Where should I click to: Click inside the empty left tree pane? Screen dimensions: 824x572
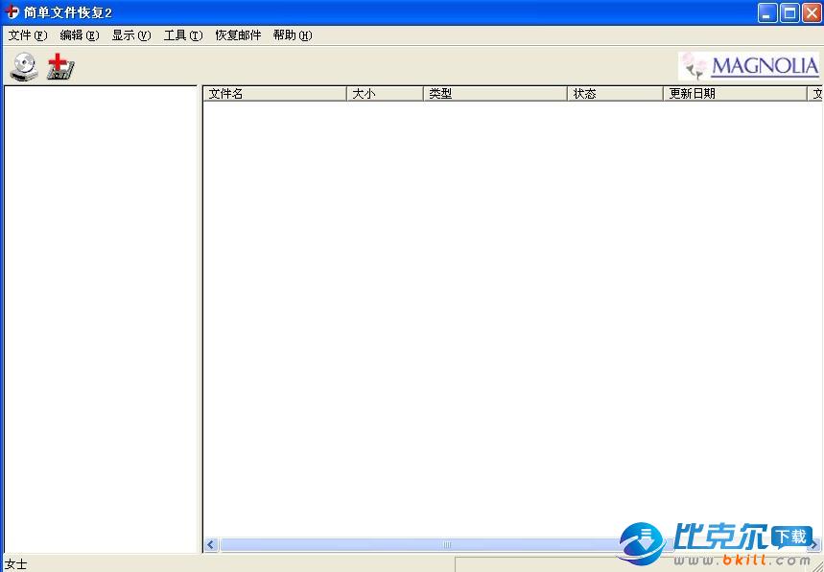[101, 316]
